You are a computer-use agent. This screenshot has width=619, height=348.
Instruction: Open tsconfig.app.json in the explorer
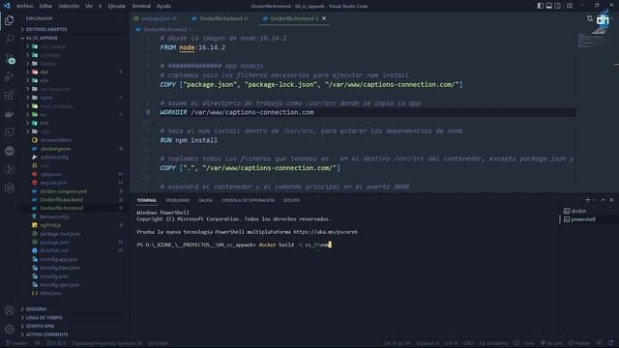(x=59, y=259)
